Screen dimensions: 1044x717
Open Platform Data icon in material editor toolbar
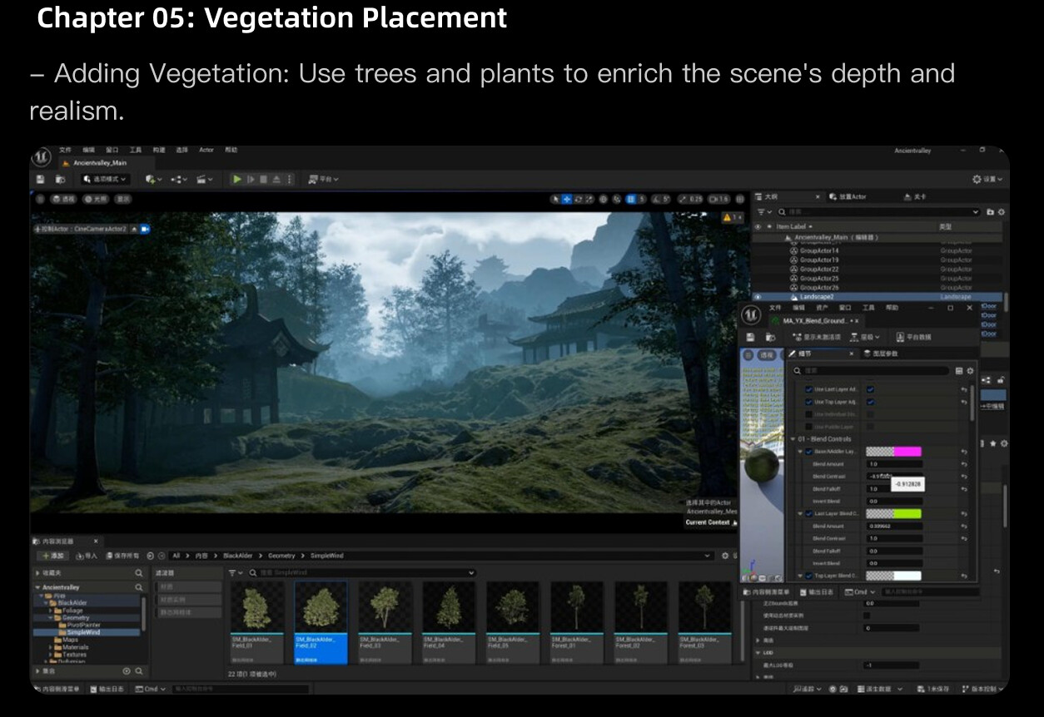coord(900,337)
